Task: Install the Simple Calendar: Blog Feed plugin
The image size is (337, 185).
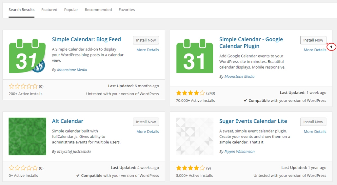Action: (146, 40)
